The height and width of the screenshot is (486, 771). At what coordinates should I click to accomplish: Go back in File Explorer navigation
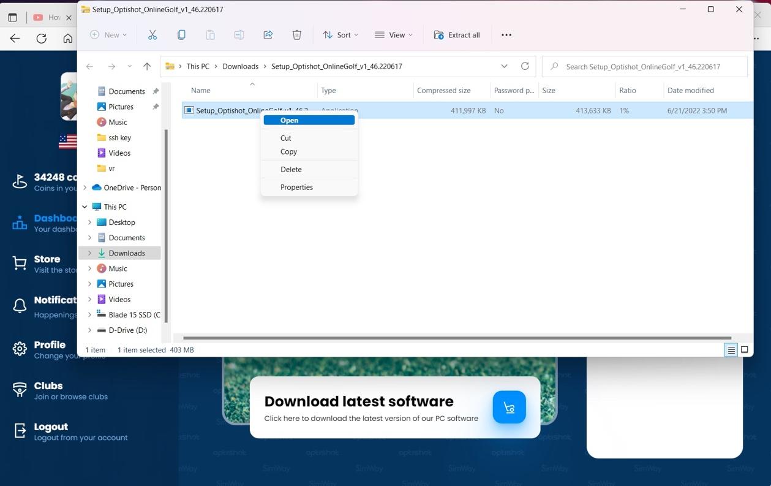89,66
